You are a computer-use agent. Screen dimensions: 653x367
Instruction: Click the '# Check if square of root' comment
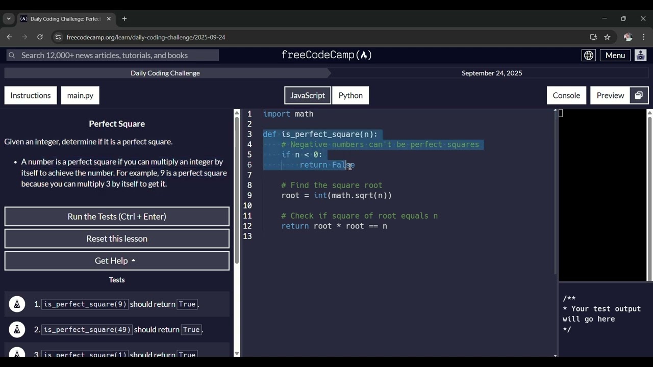[x=360, y=216]
